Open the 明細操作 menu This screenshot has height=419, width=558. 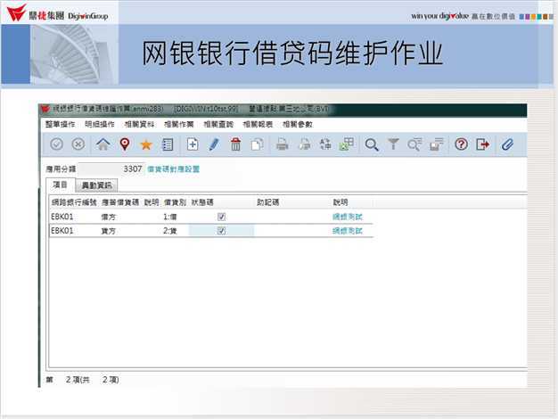(x=100, y=124)
